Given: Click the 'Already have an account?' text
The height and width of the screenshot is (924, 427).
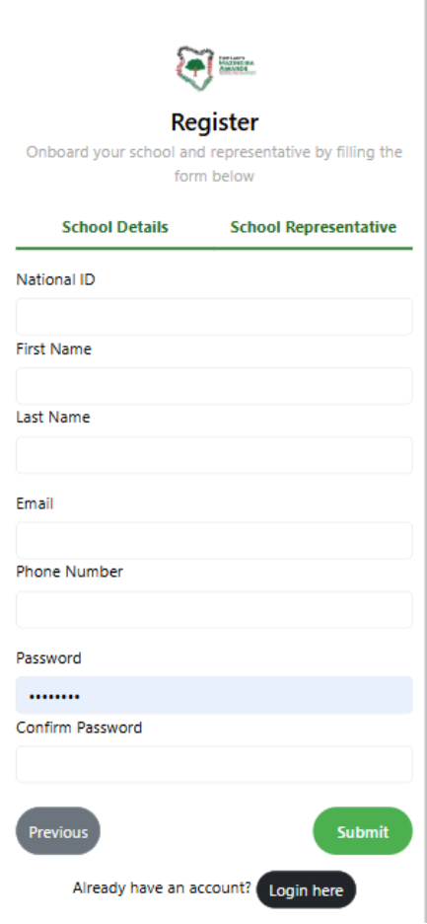Looking at the screenshot, I should coord(162,887).
